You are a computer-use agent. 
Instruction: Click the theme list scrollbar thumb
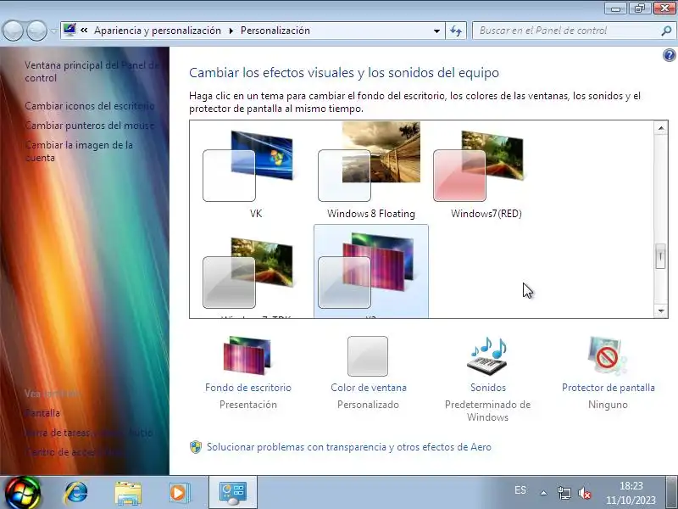tap(660, 256)
